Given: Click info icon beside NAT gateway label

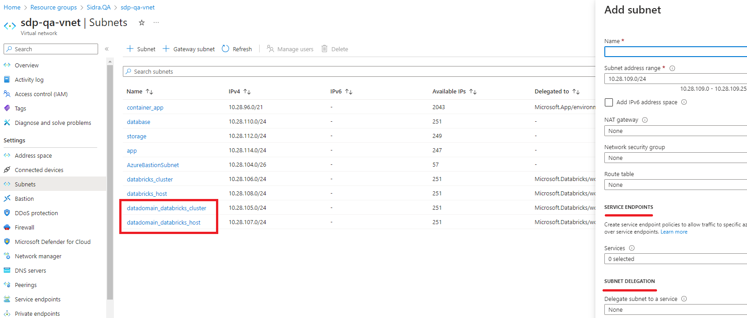Looking at the screenshot, I should click(645, 120).
